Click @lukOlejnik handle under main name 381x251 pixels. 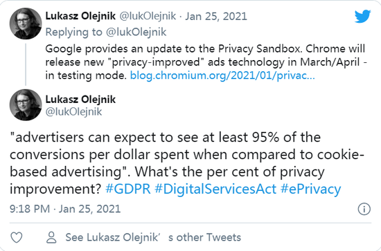[73, 111]
